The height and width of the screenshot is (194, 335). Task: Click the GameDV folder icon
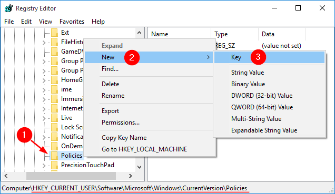(x=54, y=52)
